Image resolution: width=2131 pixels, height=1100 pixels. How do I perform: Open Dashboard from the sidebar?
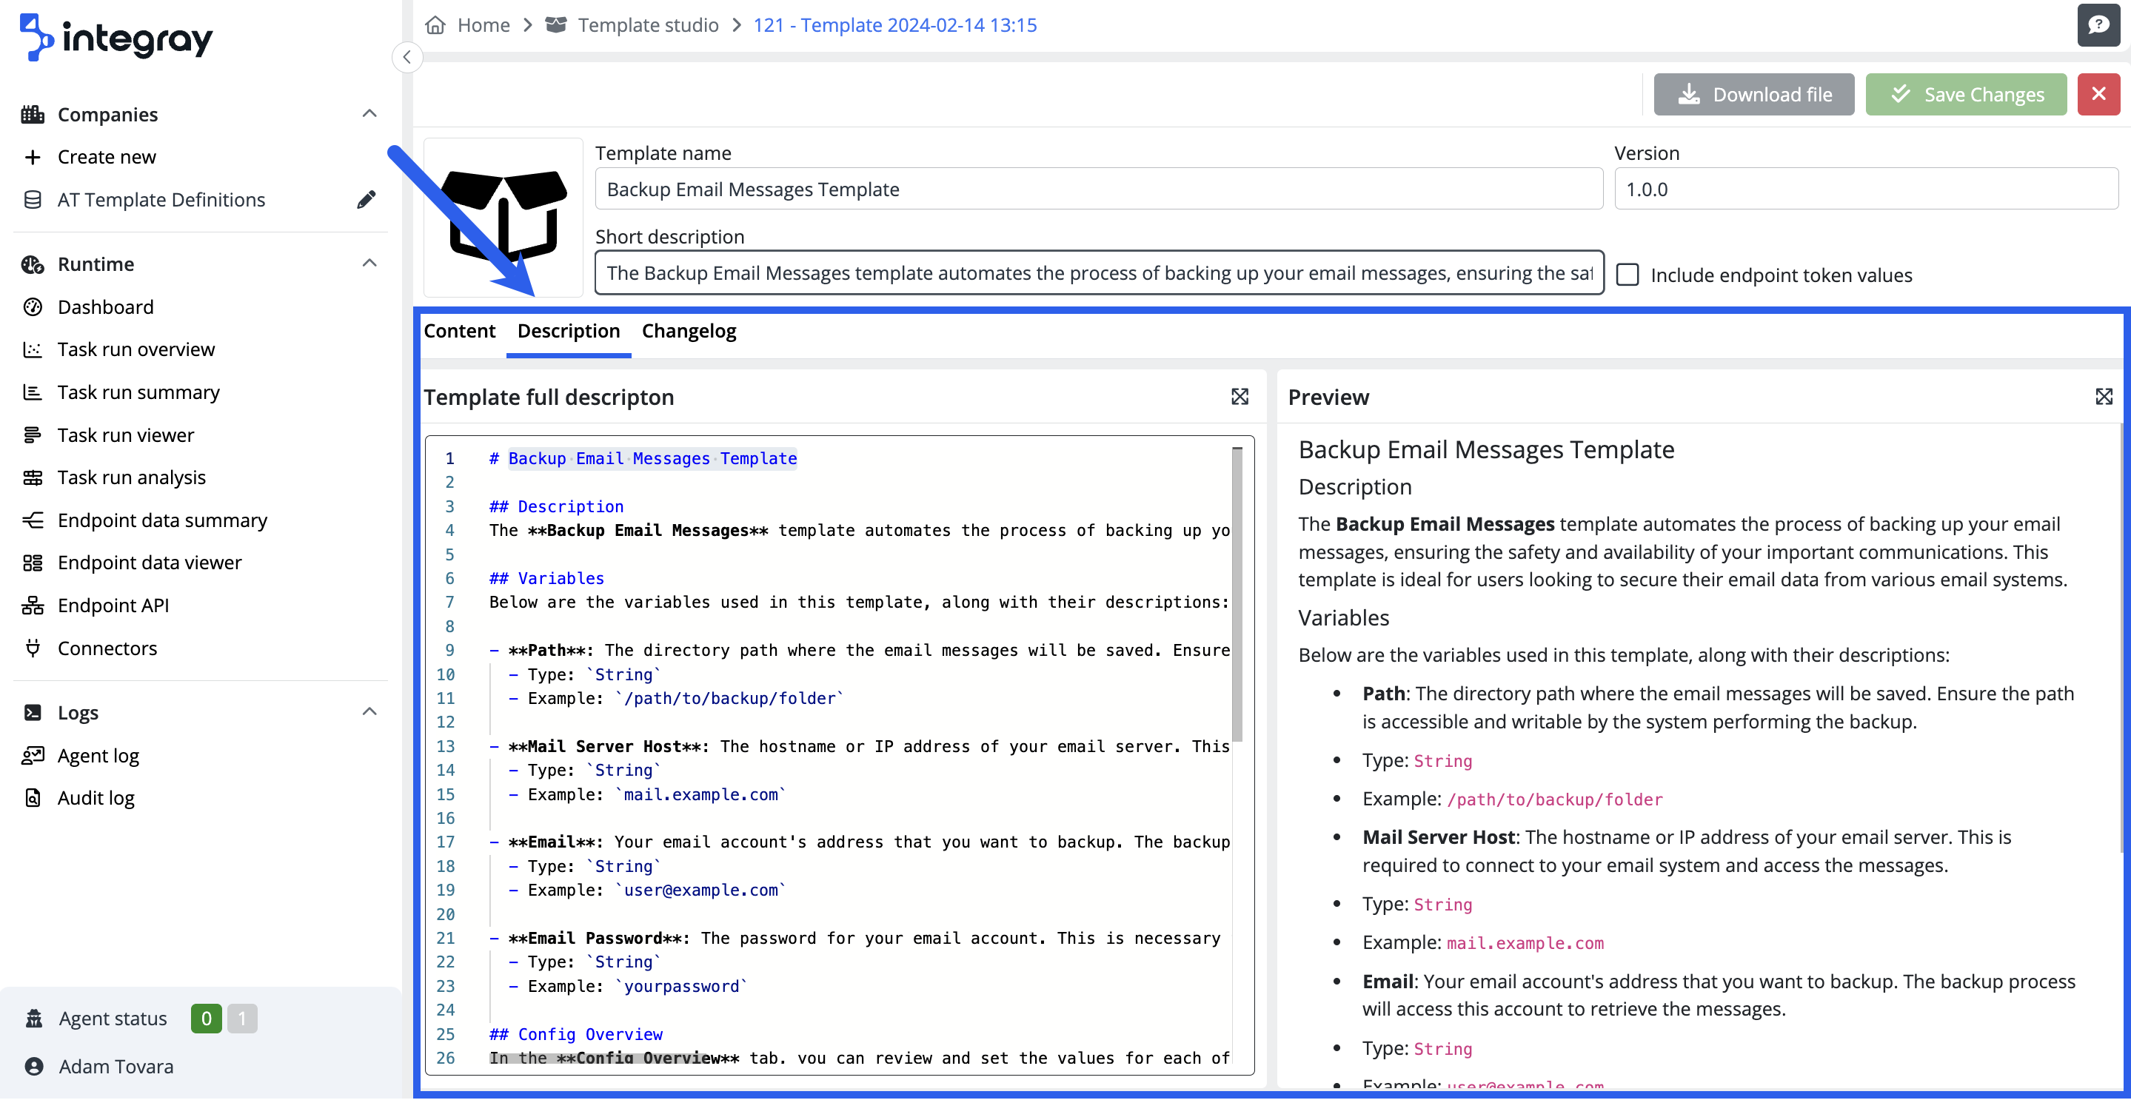pyautogui.click(x=106, y=307)
